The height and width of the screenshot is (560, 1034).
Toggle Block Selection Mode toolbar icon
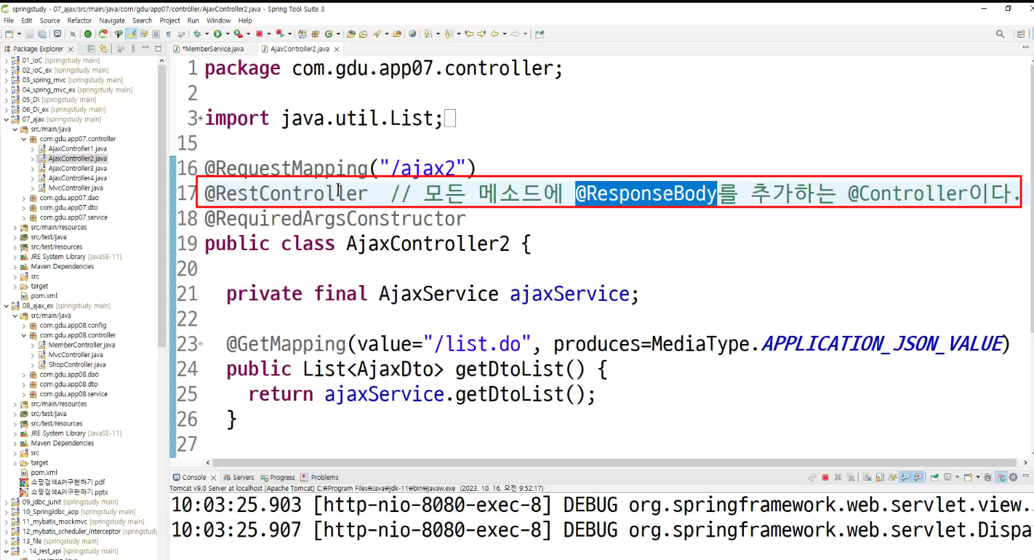(156, 34)
